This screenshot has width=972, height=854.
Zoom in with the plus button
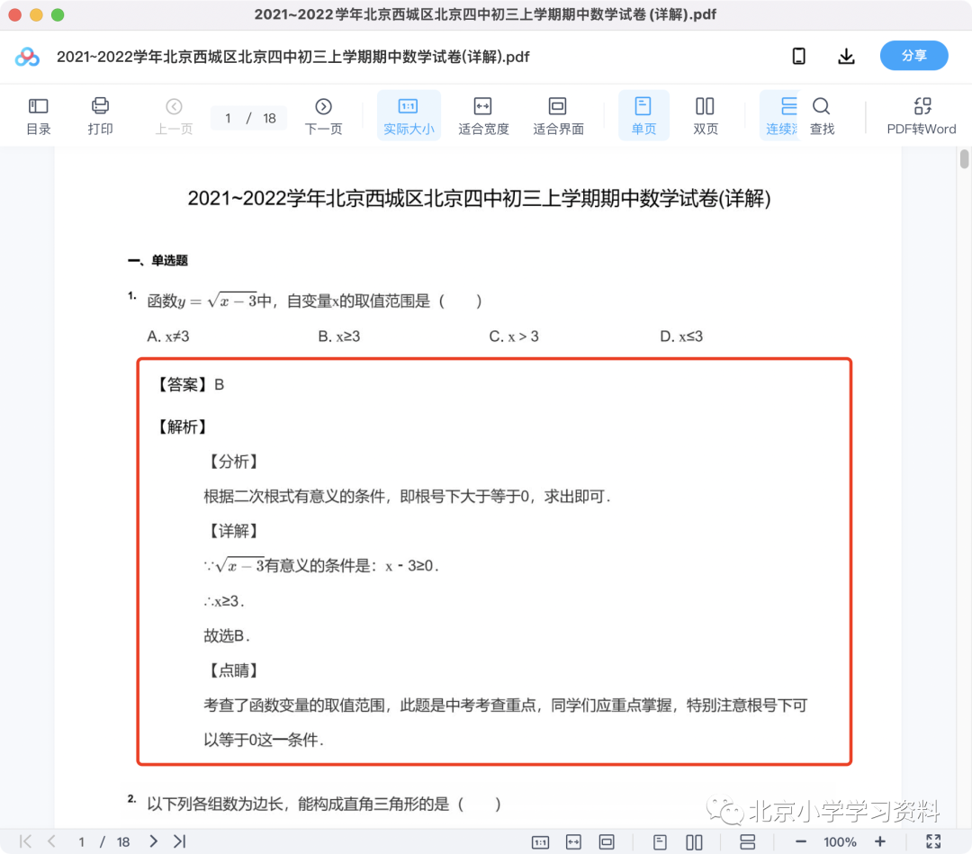pos(879,841)
